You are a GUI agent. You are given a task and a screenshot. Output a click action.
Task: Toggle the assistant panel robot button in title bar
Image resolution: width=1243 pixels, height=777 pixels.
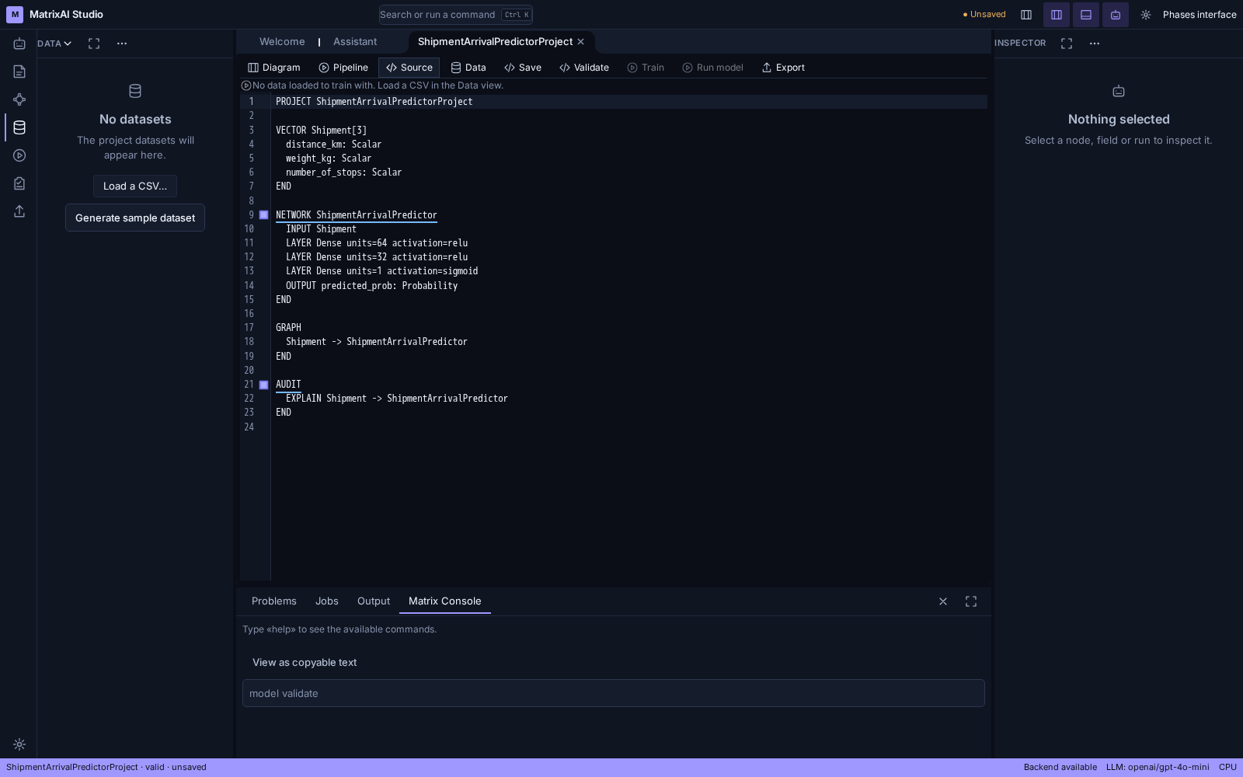1116,15
